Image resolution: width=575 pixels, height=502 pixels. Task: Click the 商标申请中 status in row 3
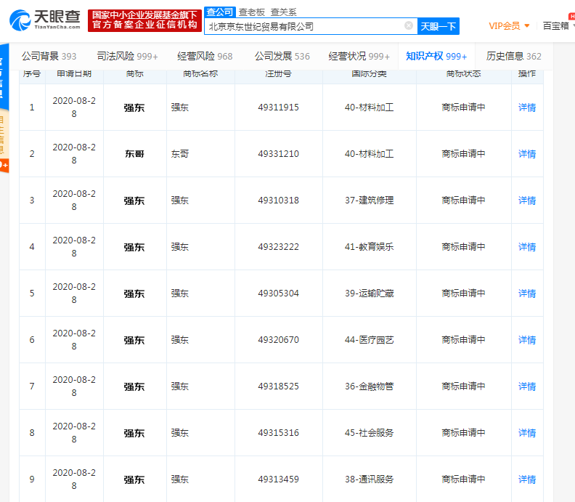[x=463, y=201]
